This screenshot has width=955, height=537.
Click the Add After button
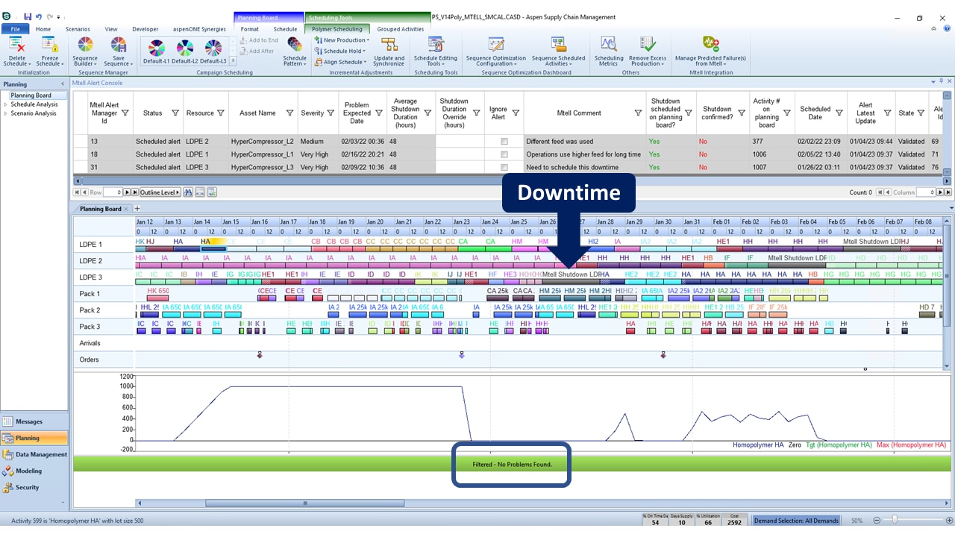pos(257,51)
